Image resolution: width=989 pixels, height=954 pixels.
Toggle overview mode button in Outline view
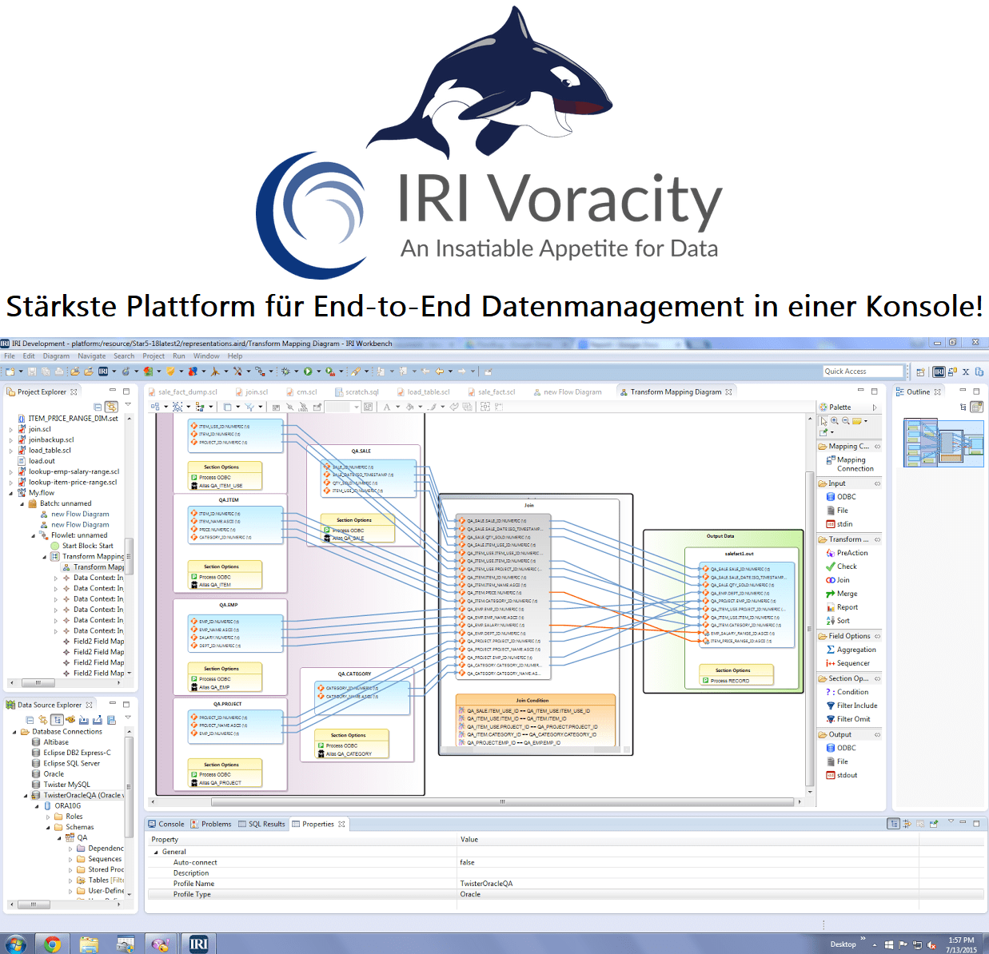[976, 407]
